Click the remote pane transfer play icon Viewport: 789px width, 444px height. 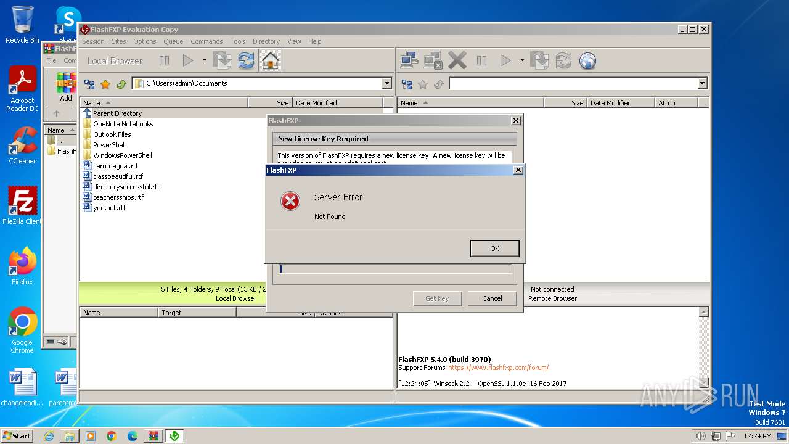point(505,60)
